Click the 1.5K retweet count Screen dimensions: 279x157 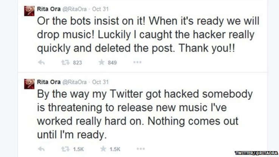point(79,149)
